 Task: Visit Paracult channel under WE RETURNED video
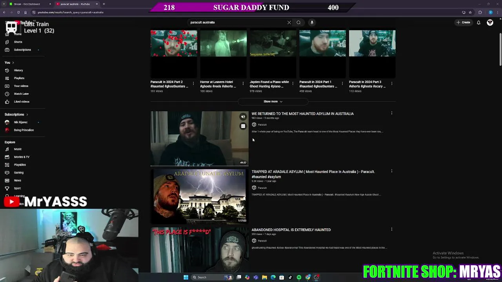coord(262,125)
